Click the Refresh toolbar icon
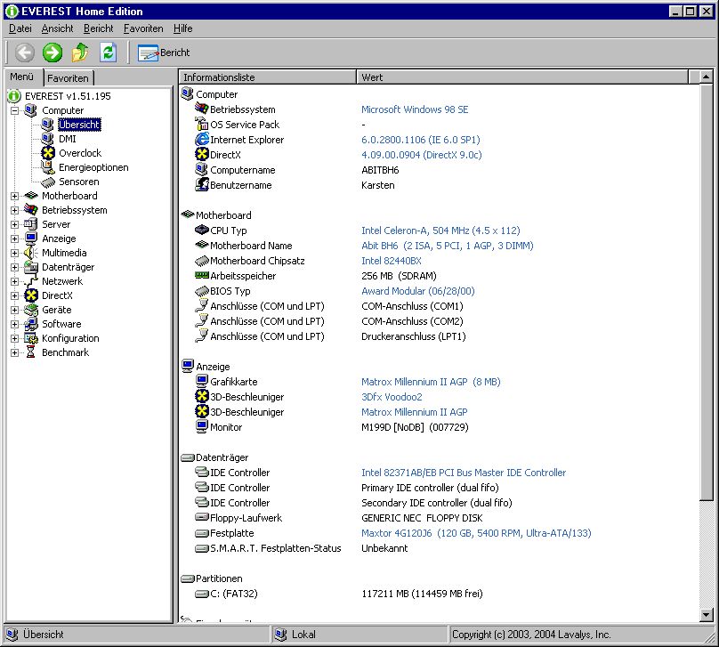The width and height of the screenshot is (719, 647). point(109,53)
